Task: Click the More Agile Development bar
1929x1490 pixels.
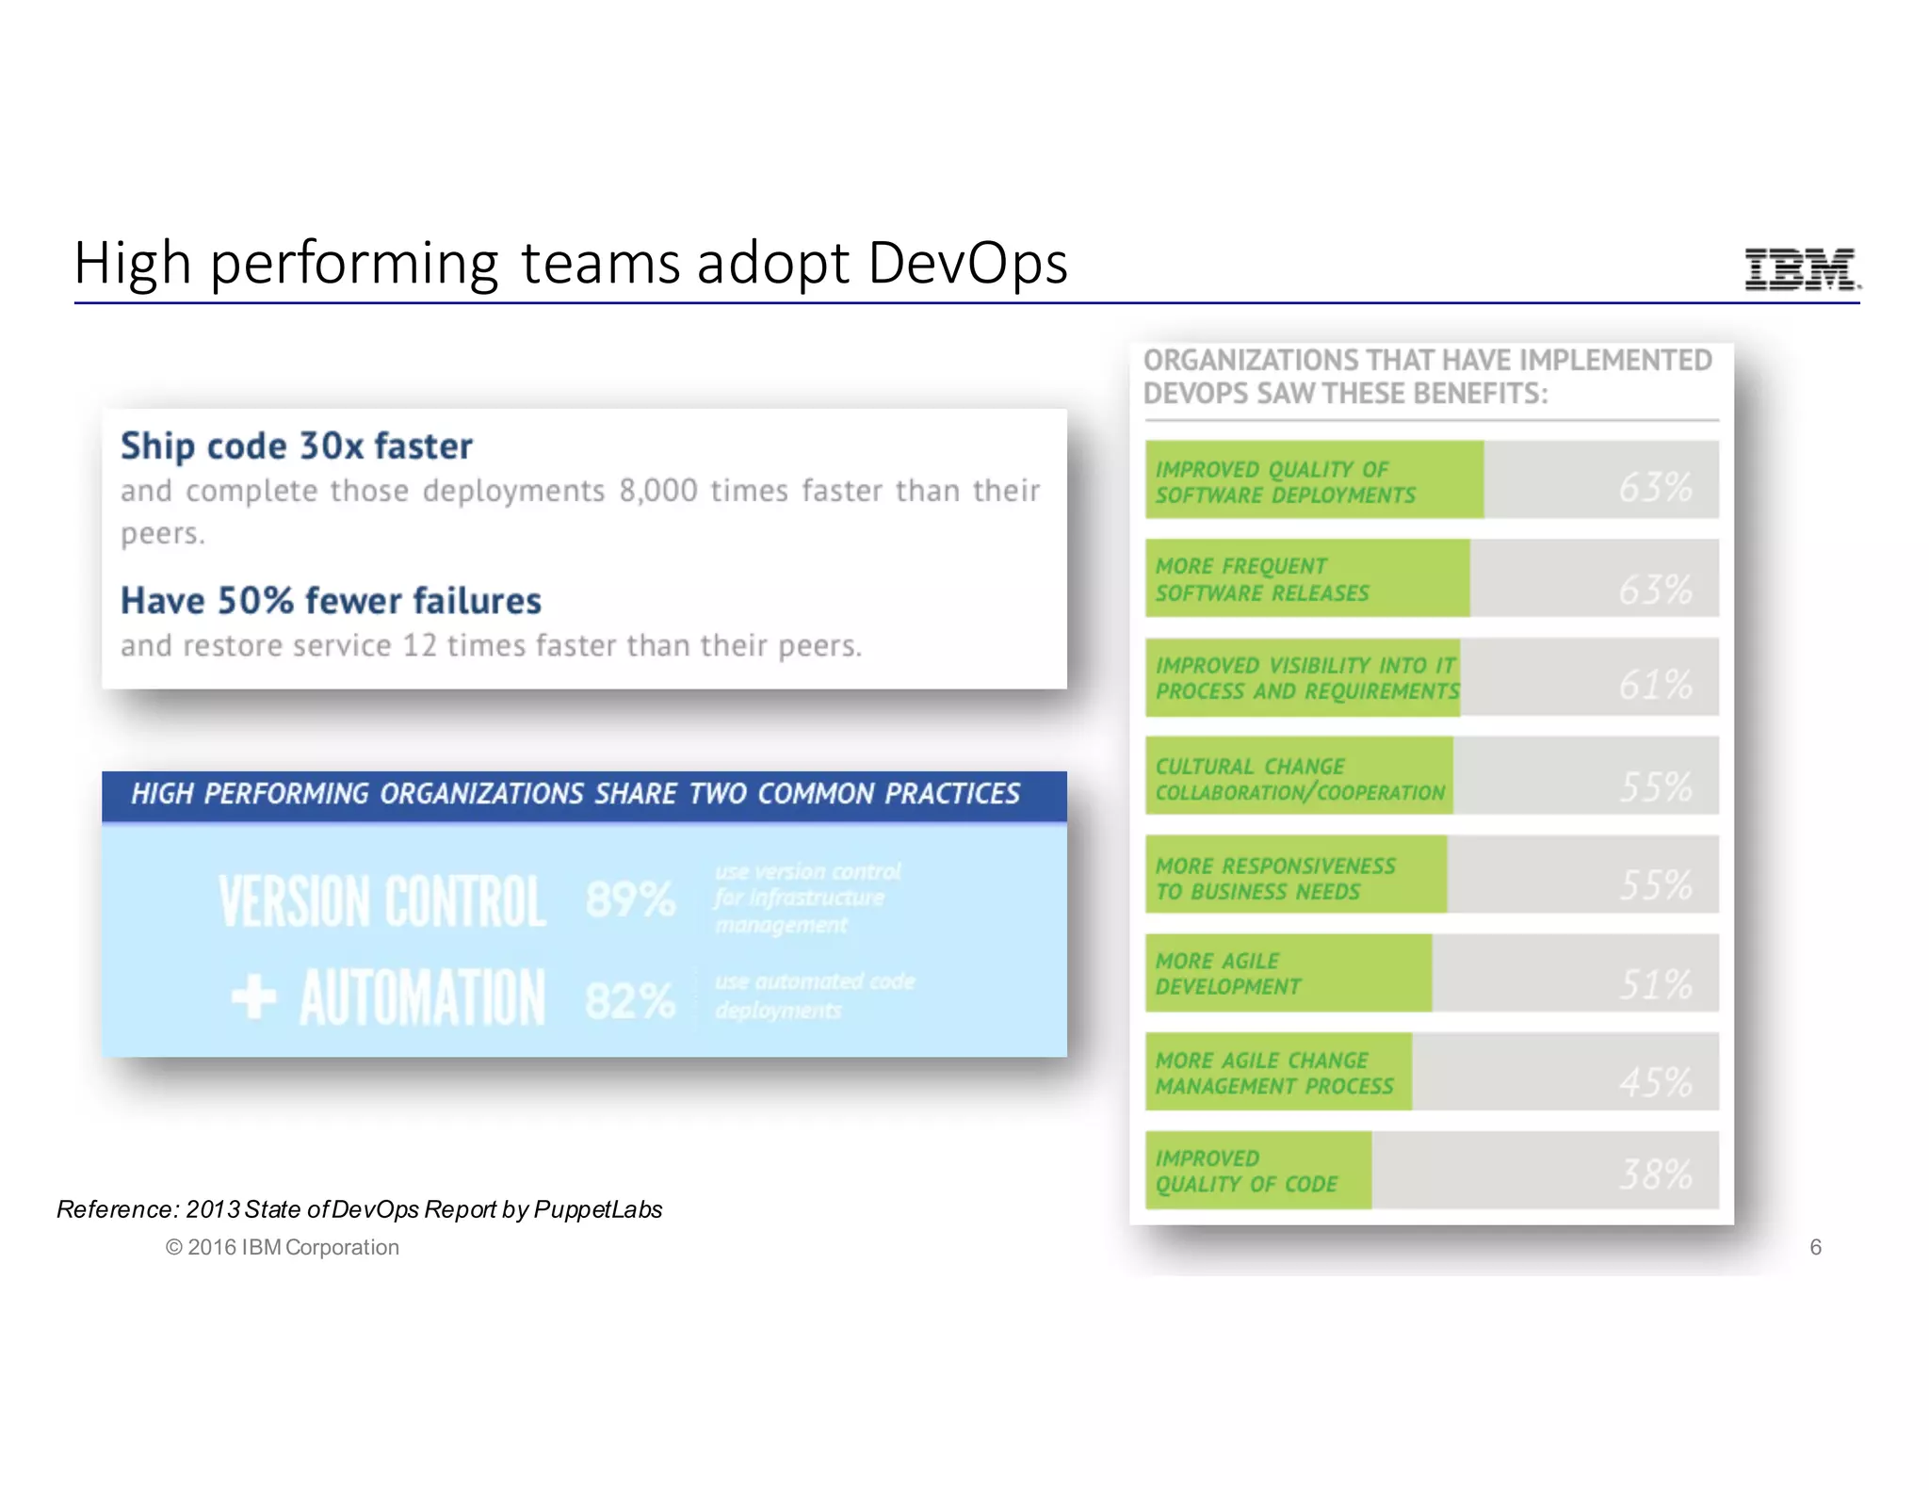Action: pyautogui.click(x=1288, y=974)
